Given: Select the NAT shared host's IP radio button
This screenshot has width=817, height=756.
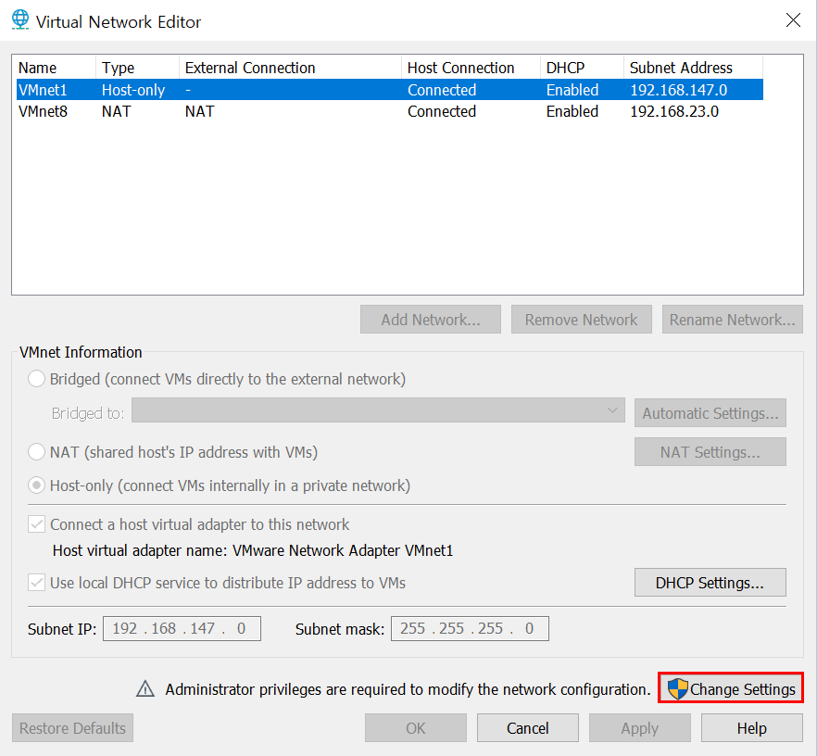Looking at the screenshot, I should (x=36, y=452).
